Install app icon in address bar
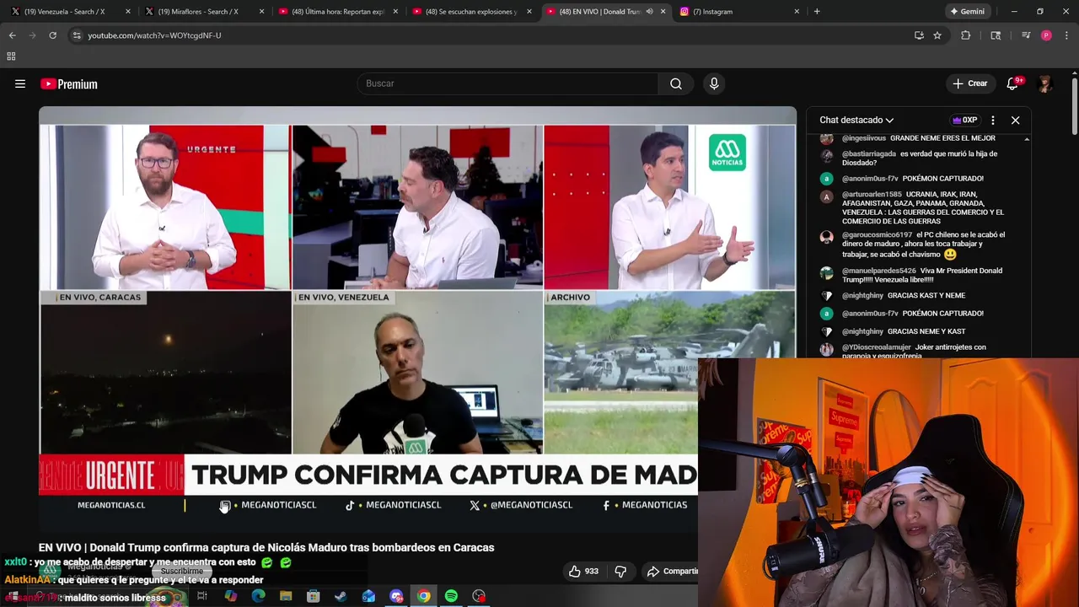The width and height of the screenshot is (1079, 607). [x=919, y=35]
